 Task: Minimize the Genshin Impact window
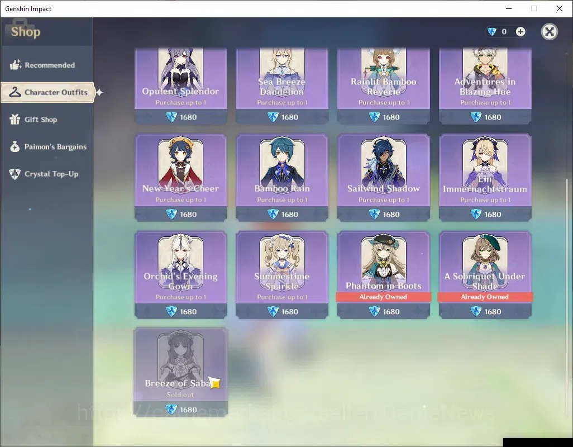pos(509,8)
